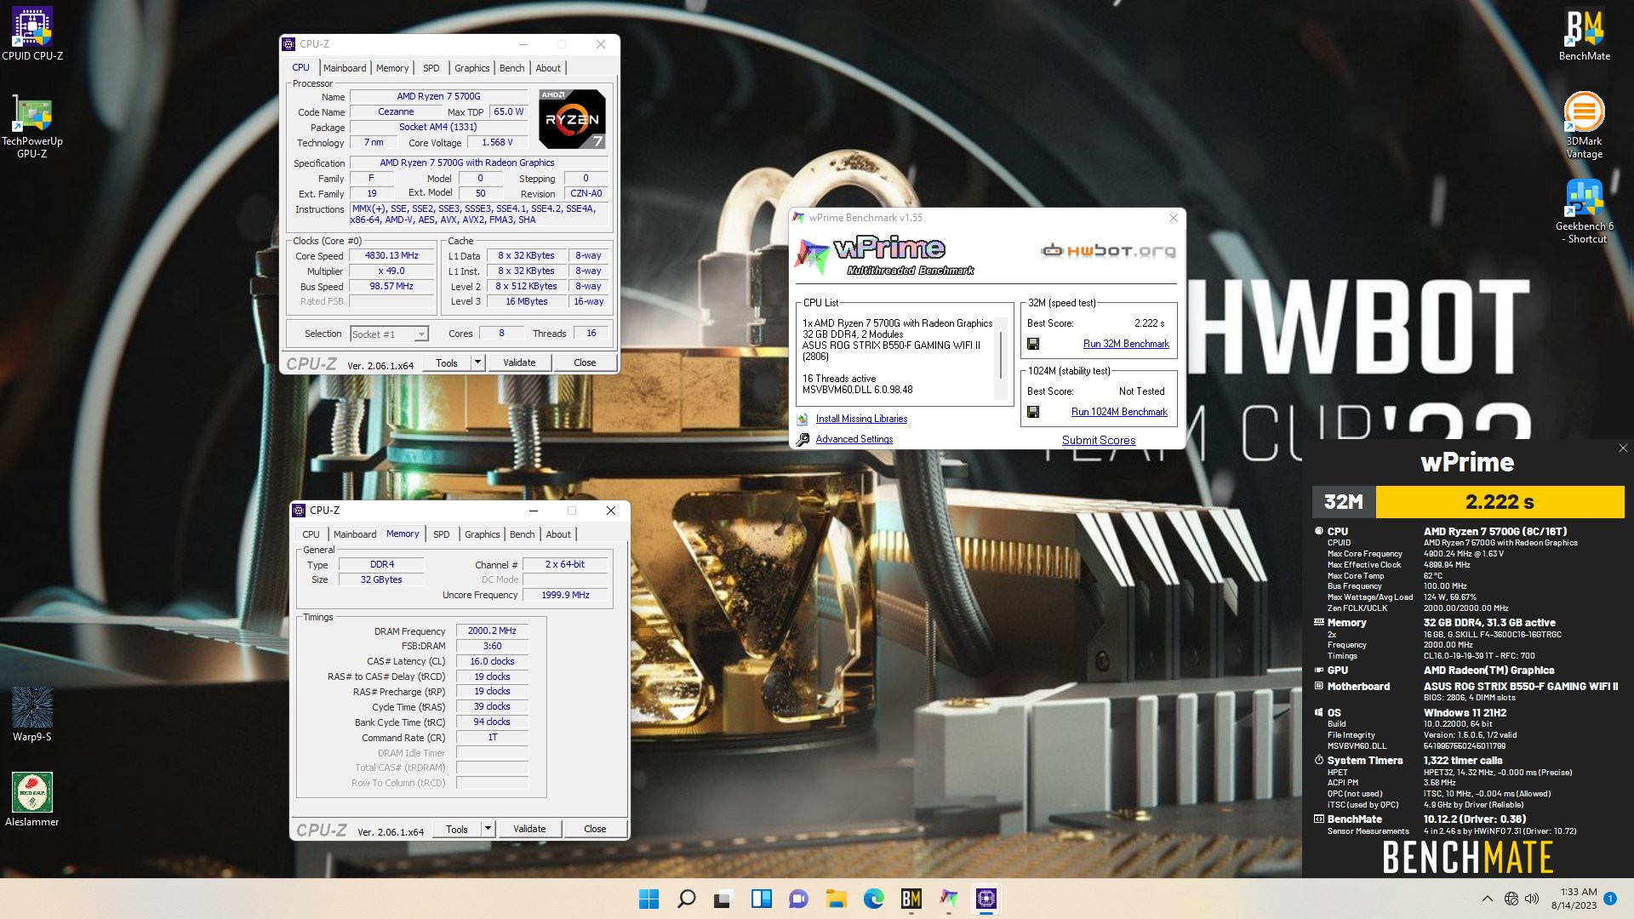Select Memory tab in top CPU-Z
Screen dimensions: 1634x919
392,68
